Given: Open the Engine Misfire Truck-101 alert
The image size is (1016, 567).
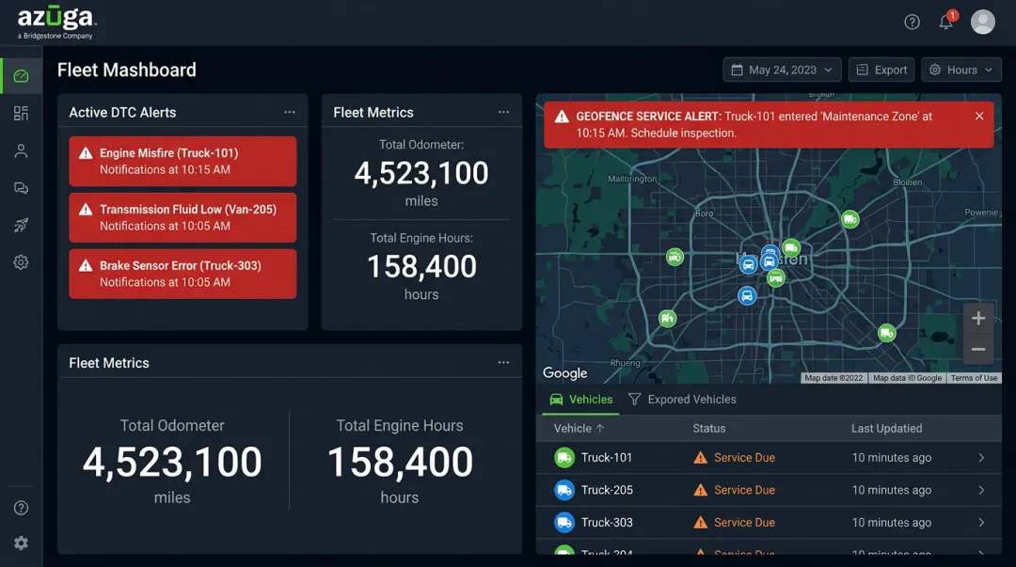Looking at the screenshot, I should pyautogui.click(x=183, y=162).
